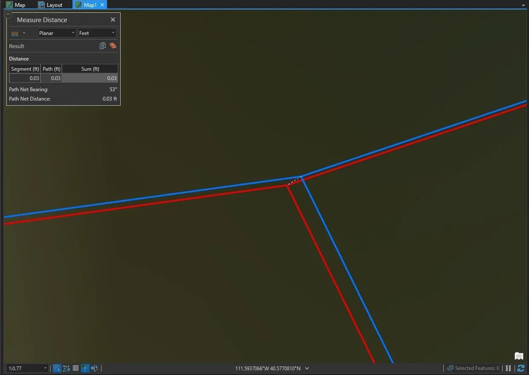Open the Planar measurement mode dropdown

tap(57, 33)
